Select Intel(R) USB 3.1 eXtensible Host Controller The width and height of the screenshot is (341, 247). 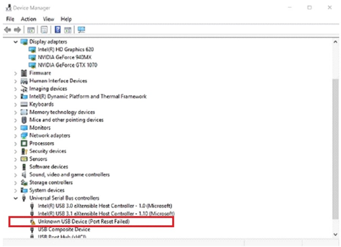click(106, 213)
